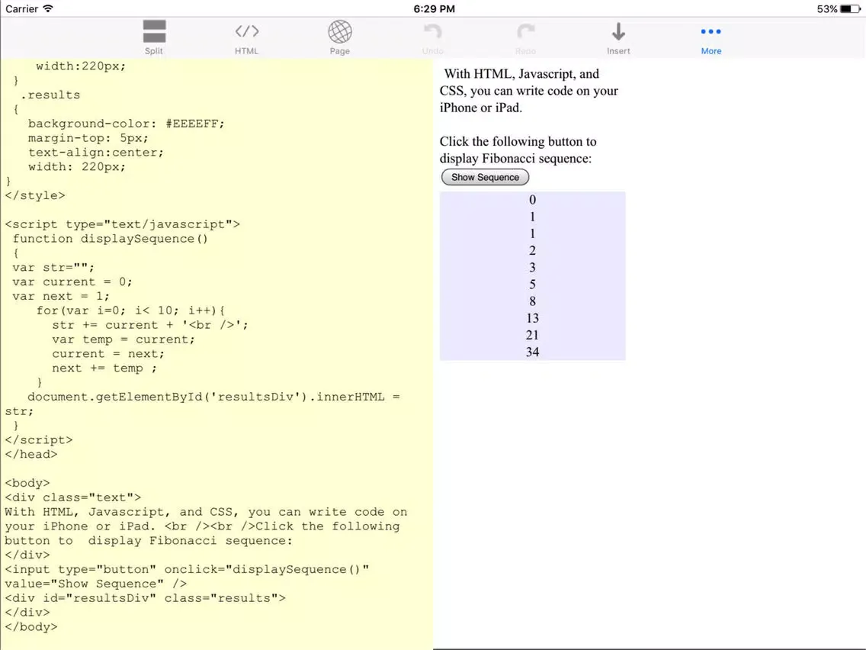Click the '</script>' closing tag

(39, 440)
